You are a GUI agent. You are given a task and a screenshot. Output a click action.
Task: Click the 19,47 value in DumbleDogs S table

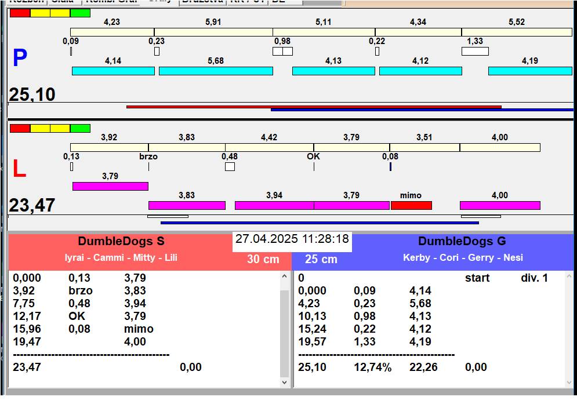pos(27,341)
